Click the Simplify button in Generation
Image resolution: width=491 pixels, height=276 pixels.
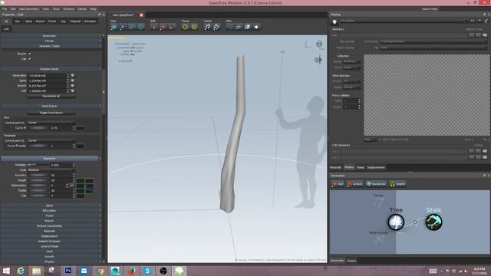tap(397, 184)
